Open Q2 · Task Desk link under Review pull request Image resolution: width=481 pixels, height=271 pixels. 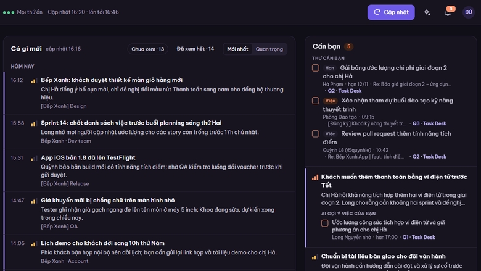coord(429,157)
